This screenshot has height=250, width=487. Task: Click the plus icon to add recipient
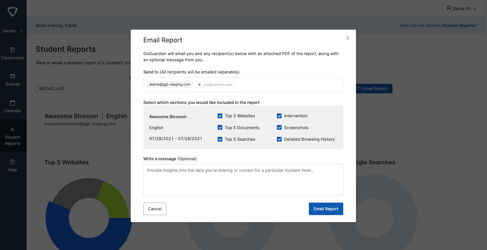[x=199, y=85]
